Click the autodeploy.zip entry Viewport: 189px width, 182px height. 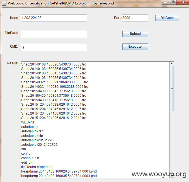click(x=32, y=136)
